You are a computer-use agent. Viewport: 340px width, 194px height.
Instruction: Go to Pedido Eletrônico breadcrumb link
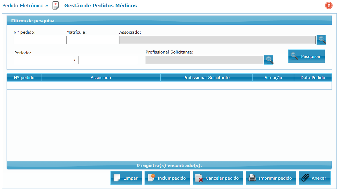[x=23, y=6]
